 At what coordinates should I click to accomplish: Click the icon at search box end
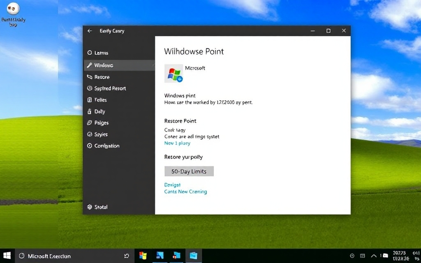tap(127, 256)
